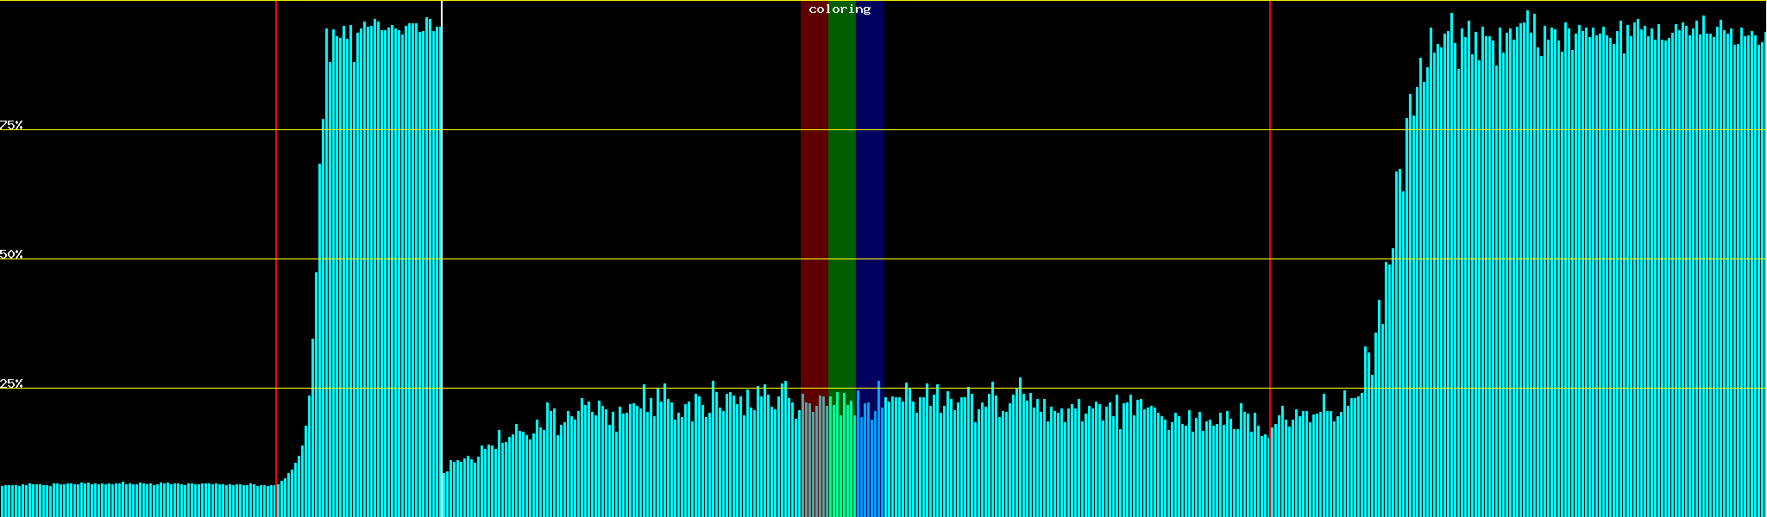Click the 25% axis label

coord(11,383)
